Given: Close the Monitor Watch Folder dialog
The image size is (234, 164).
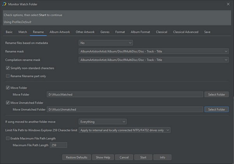Looking at the screenshot, I should click(x=228, y=4).
